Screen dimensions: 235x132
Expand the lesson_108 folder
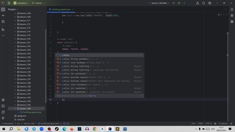[15, 13]
